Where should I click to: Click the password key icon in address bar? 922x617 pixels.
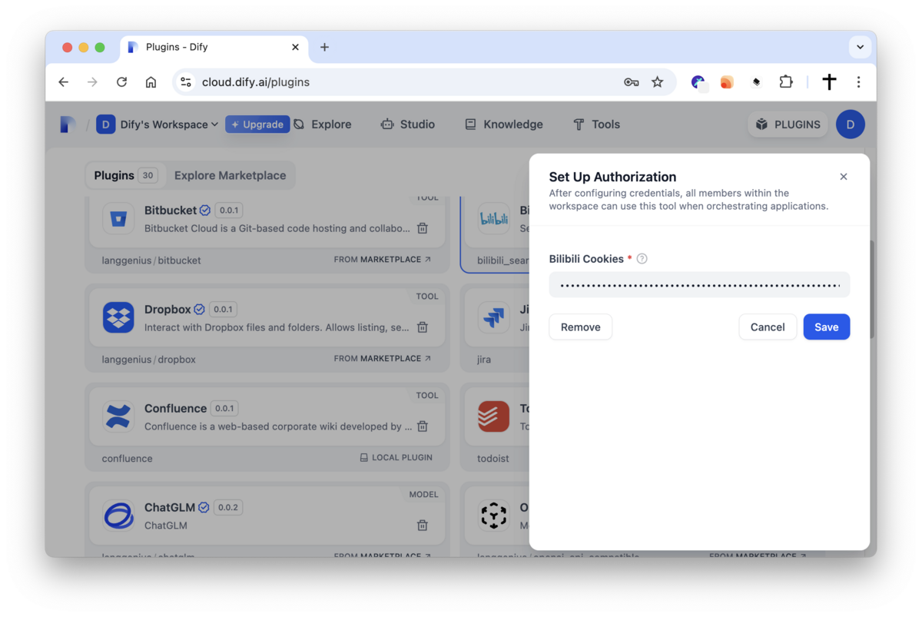(x=631, y=82)
